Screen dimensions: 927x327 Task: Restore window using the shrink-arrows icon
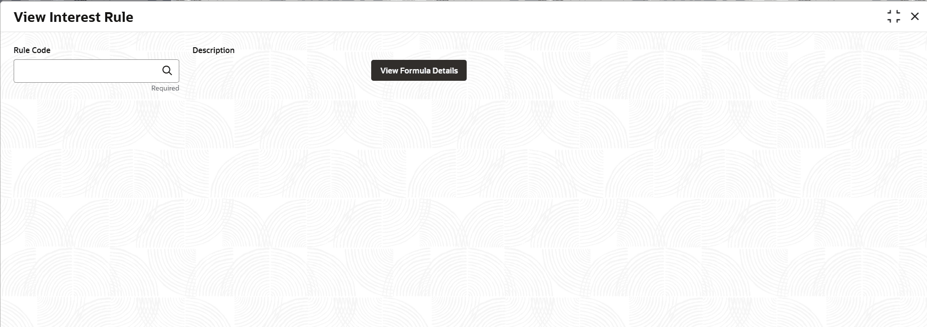point(893,17)
